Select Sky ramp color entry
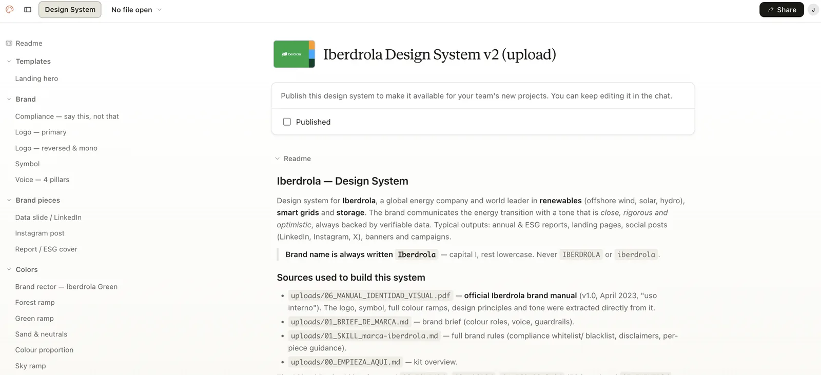Viewport: 821px width, 375px height. point(30,366)
